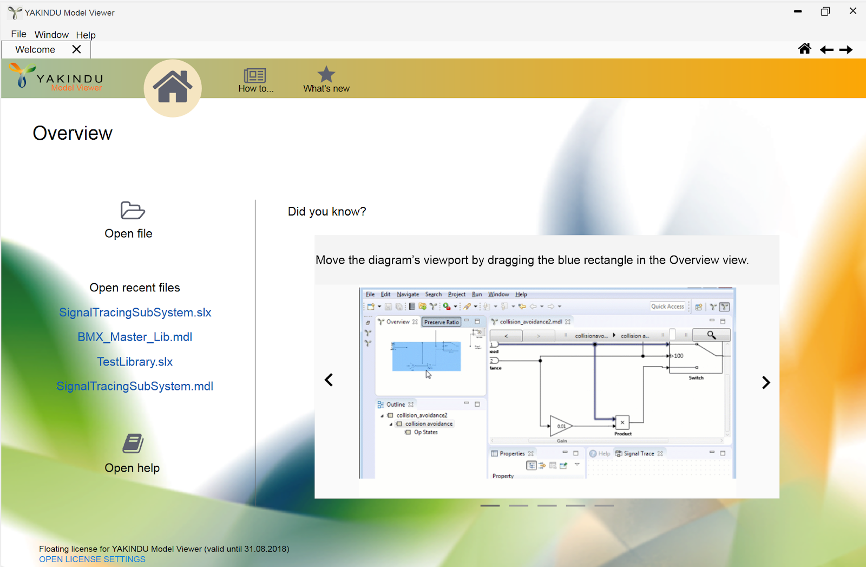This screenshot has width=866, height=567.
Task: Open recent file BMX_Master_Lib.mdl
Action: (x=135, y=337)
